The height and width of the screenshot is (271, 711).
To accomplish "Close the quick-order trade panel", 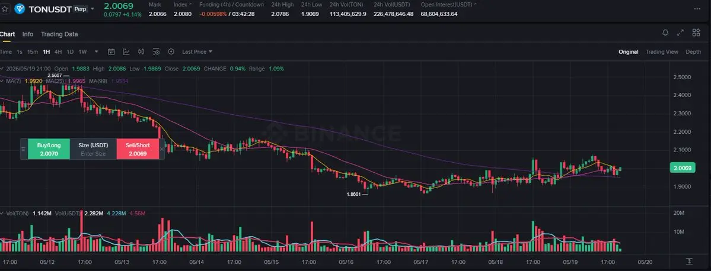I will (162, 149).
